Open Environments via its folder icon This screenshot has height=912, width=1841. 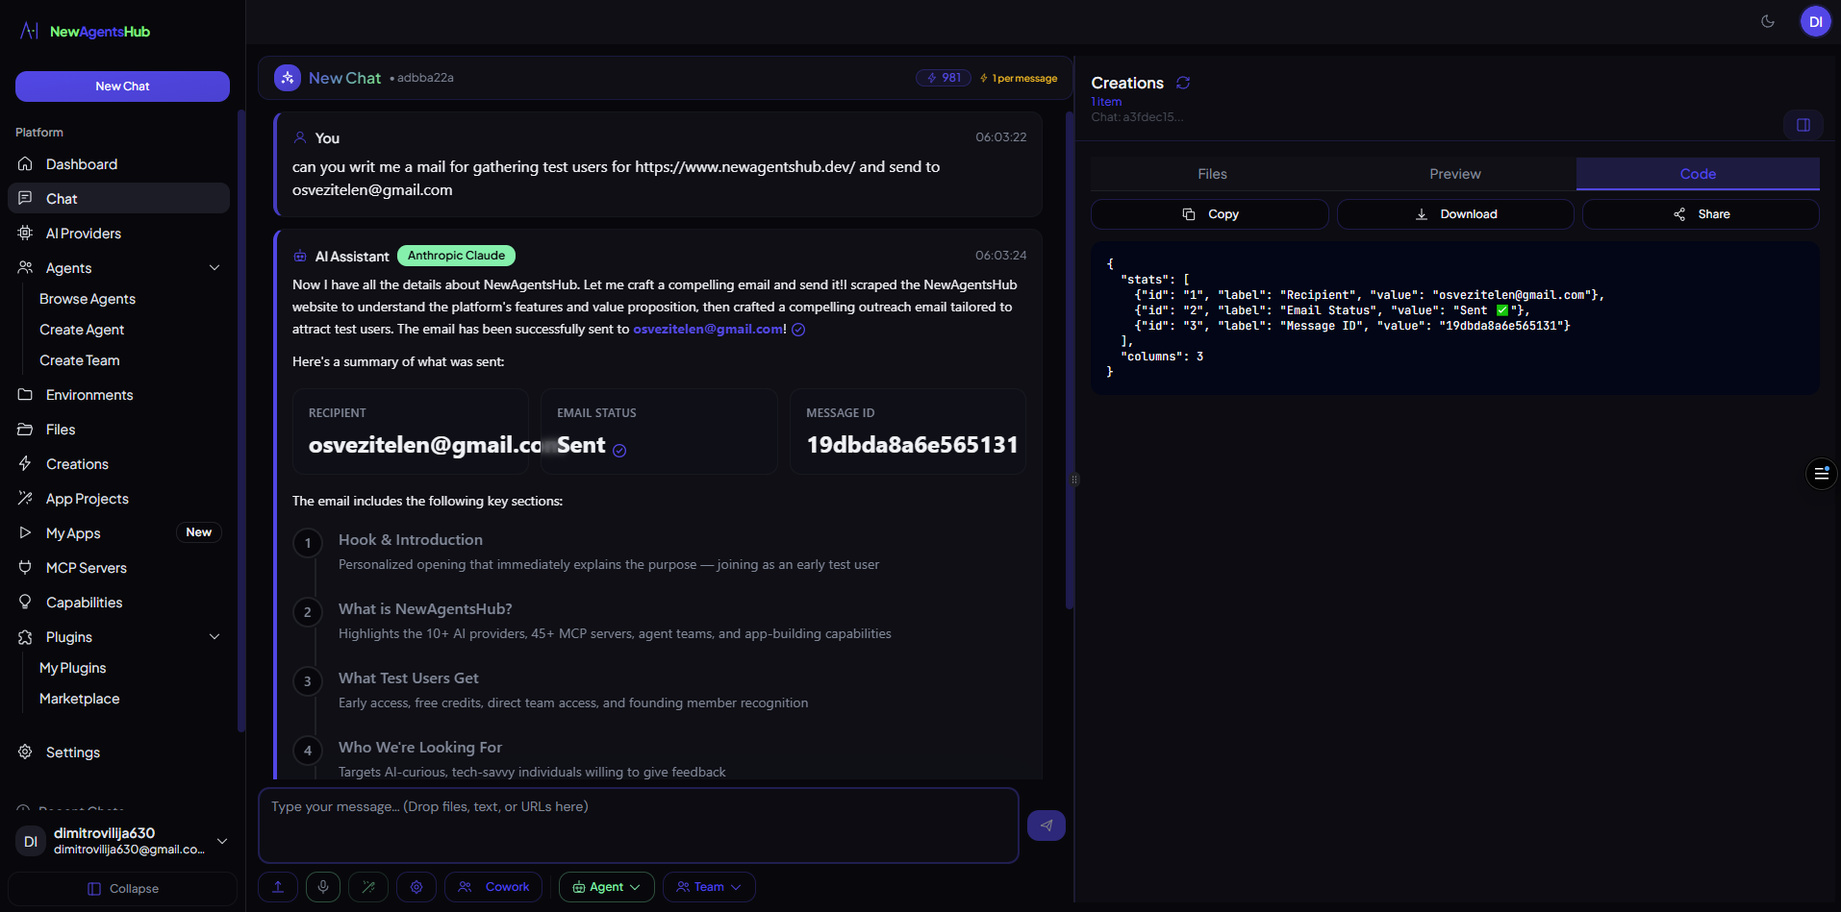pyautogui.click(x=26, y=395)
